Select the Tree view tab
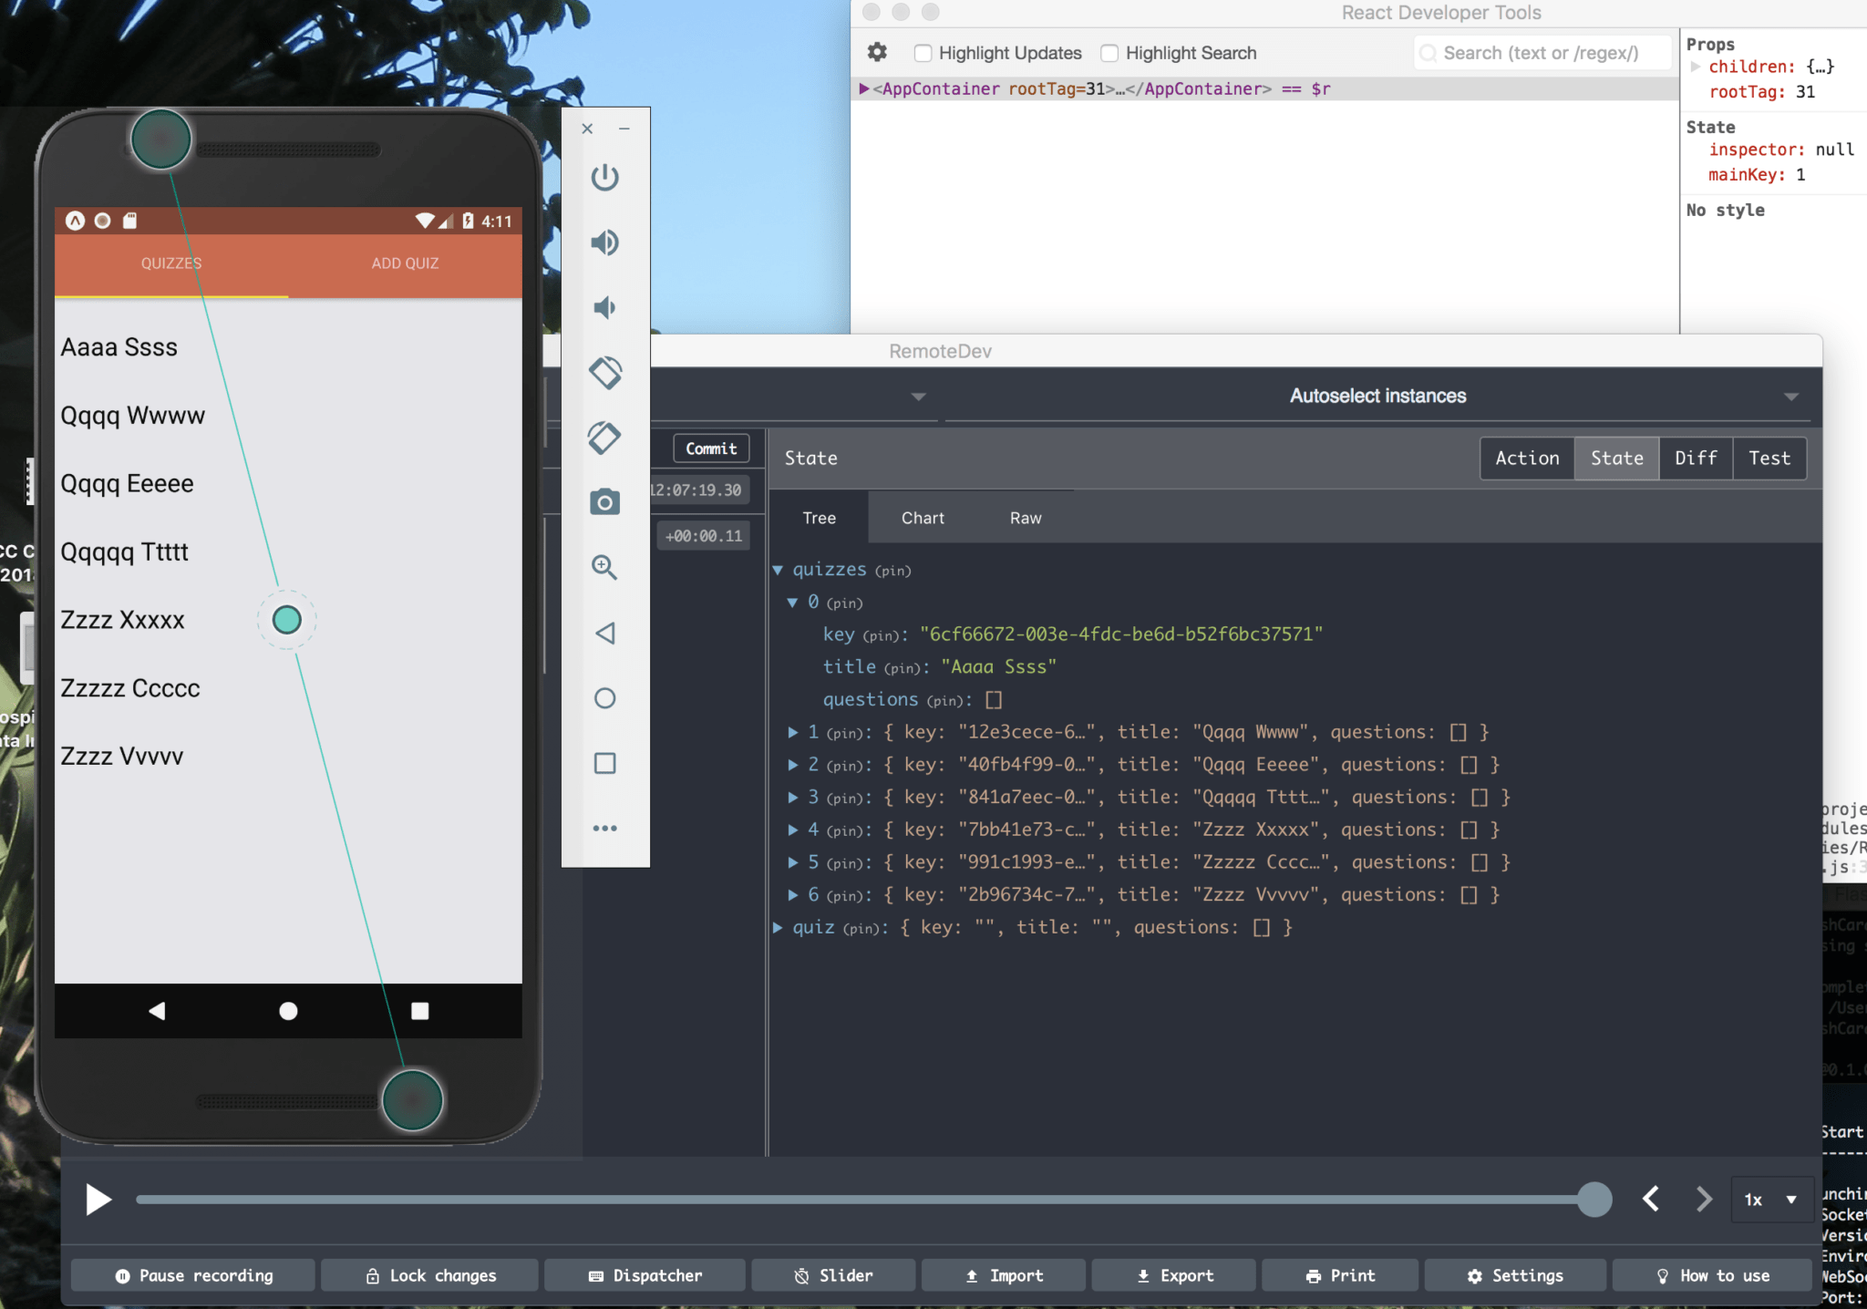Viewport: 1867px width, 1309px height. click(819, 518)
